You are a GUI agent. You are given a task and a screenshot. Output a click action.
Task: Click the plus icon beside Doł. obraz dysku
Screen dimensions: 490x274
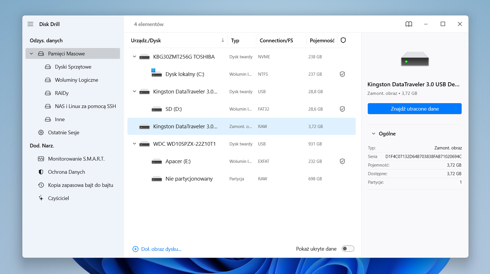(x=135, y=249)
